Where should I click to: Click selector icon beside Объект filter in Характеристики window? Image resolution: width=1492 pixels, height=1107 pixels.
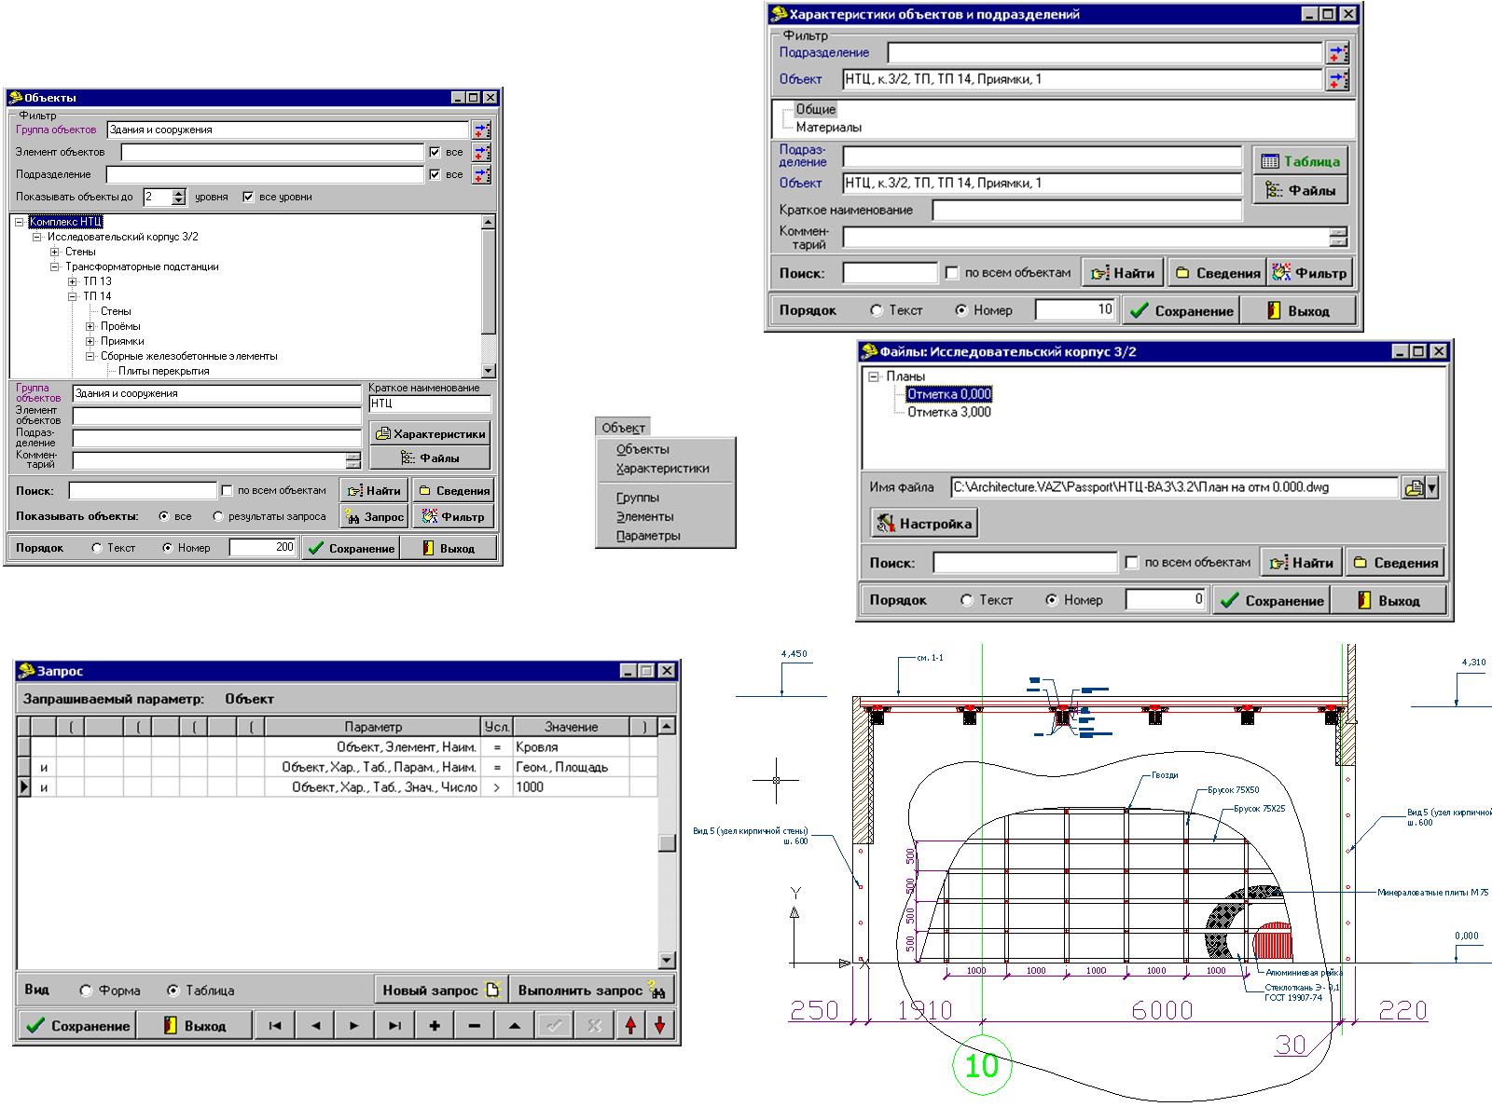[1338, 80]
